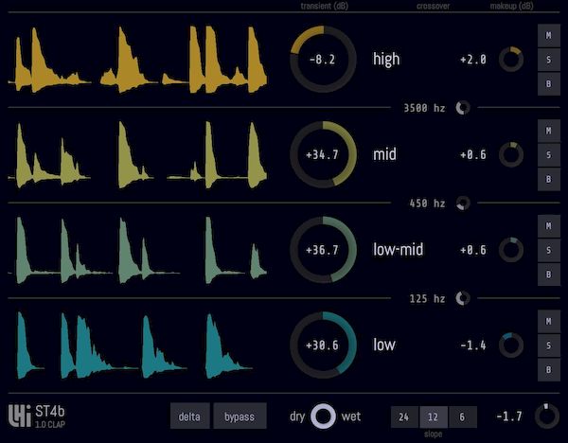
Task: Click the 'mid' band label
Action: (x=384, y=154)
